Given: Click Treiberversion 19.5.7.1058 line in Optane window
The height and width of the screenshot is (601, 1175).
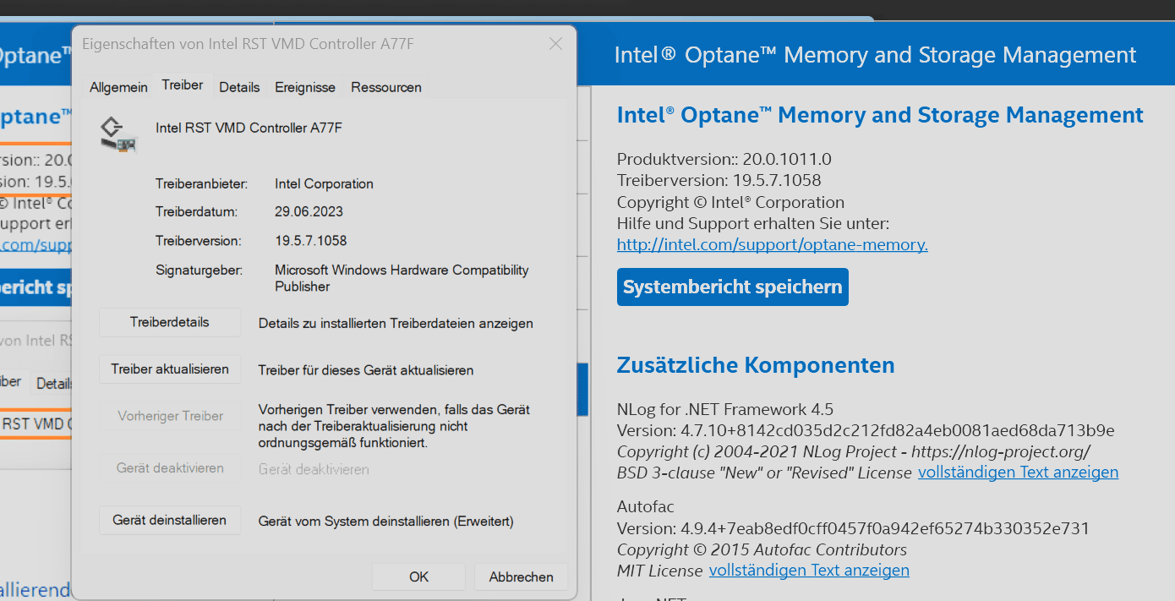Looking at the screenshot, I should 719,180.
